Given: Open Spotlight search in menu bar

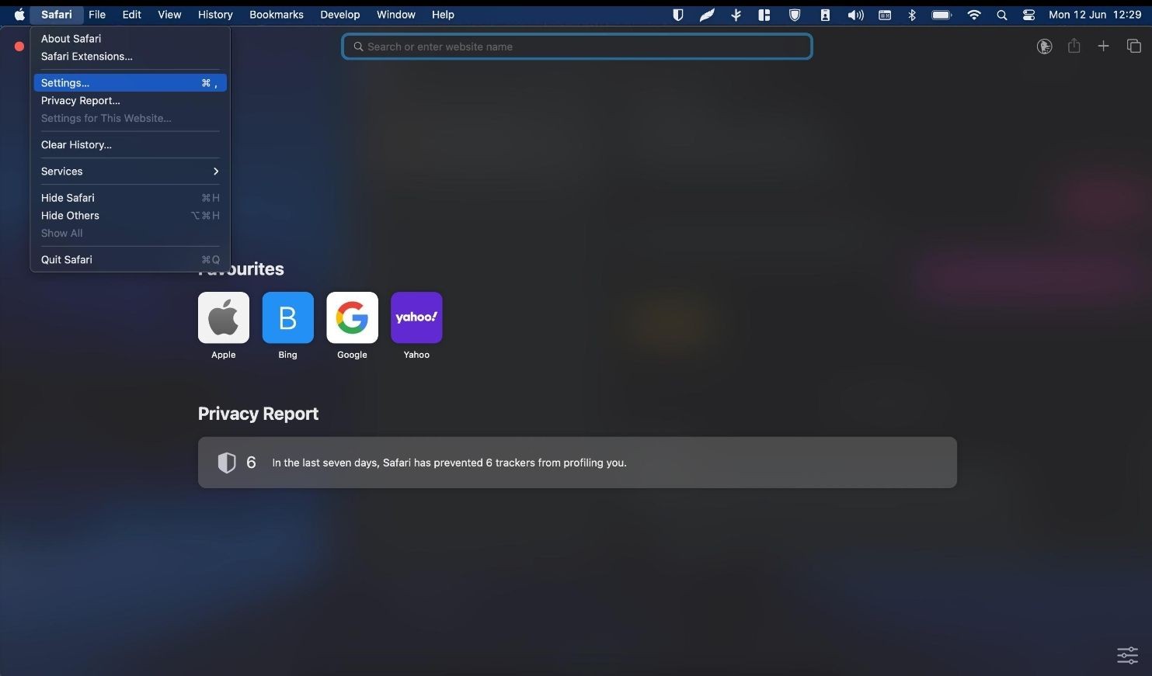Looking at the screenshot, I should point(1002,15).
